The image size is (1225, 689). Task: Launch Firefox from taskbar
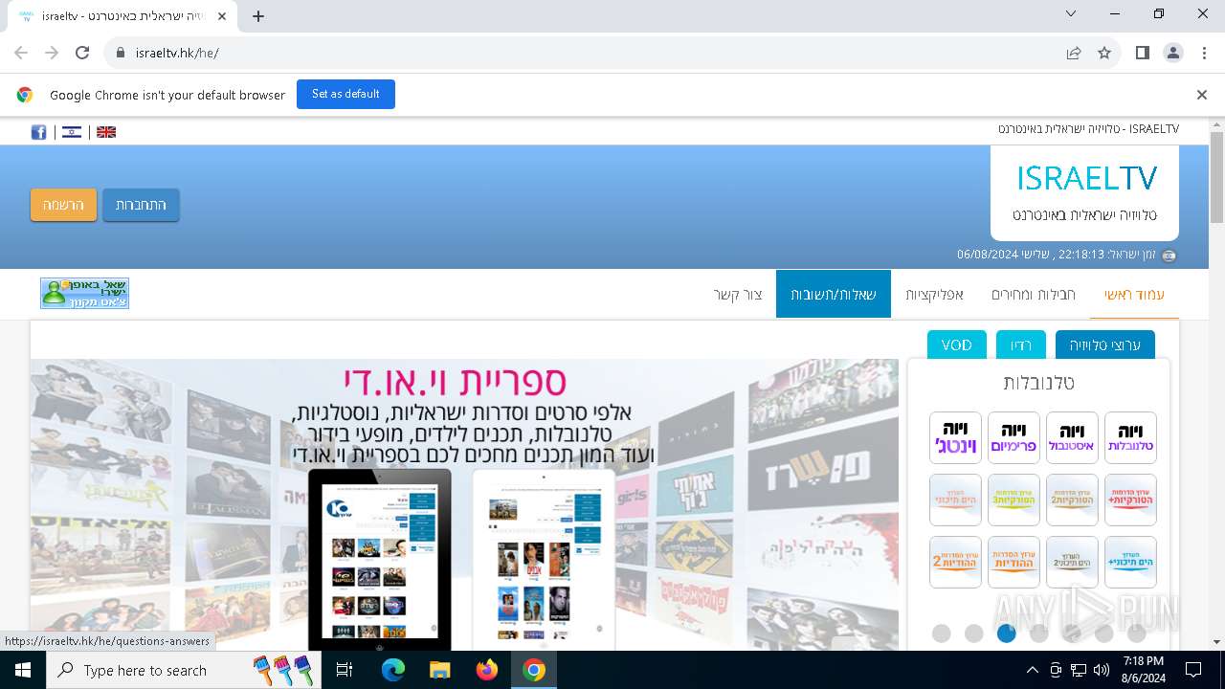487,670
